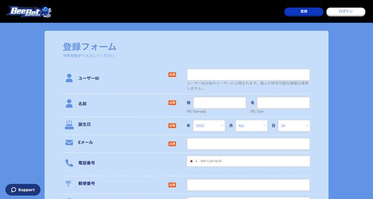This screenshot has height=199, width=373.
Task: Open the country code selector arrow
Action: coord(196,161)
